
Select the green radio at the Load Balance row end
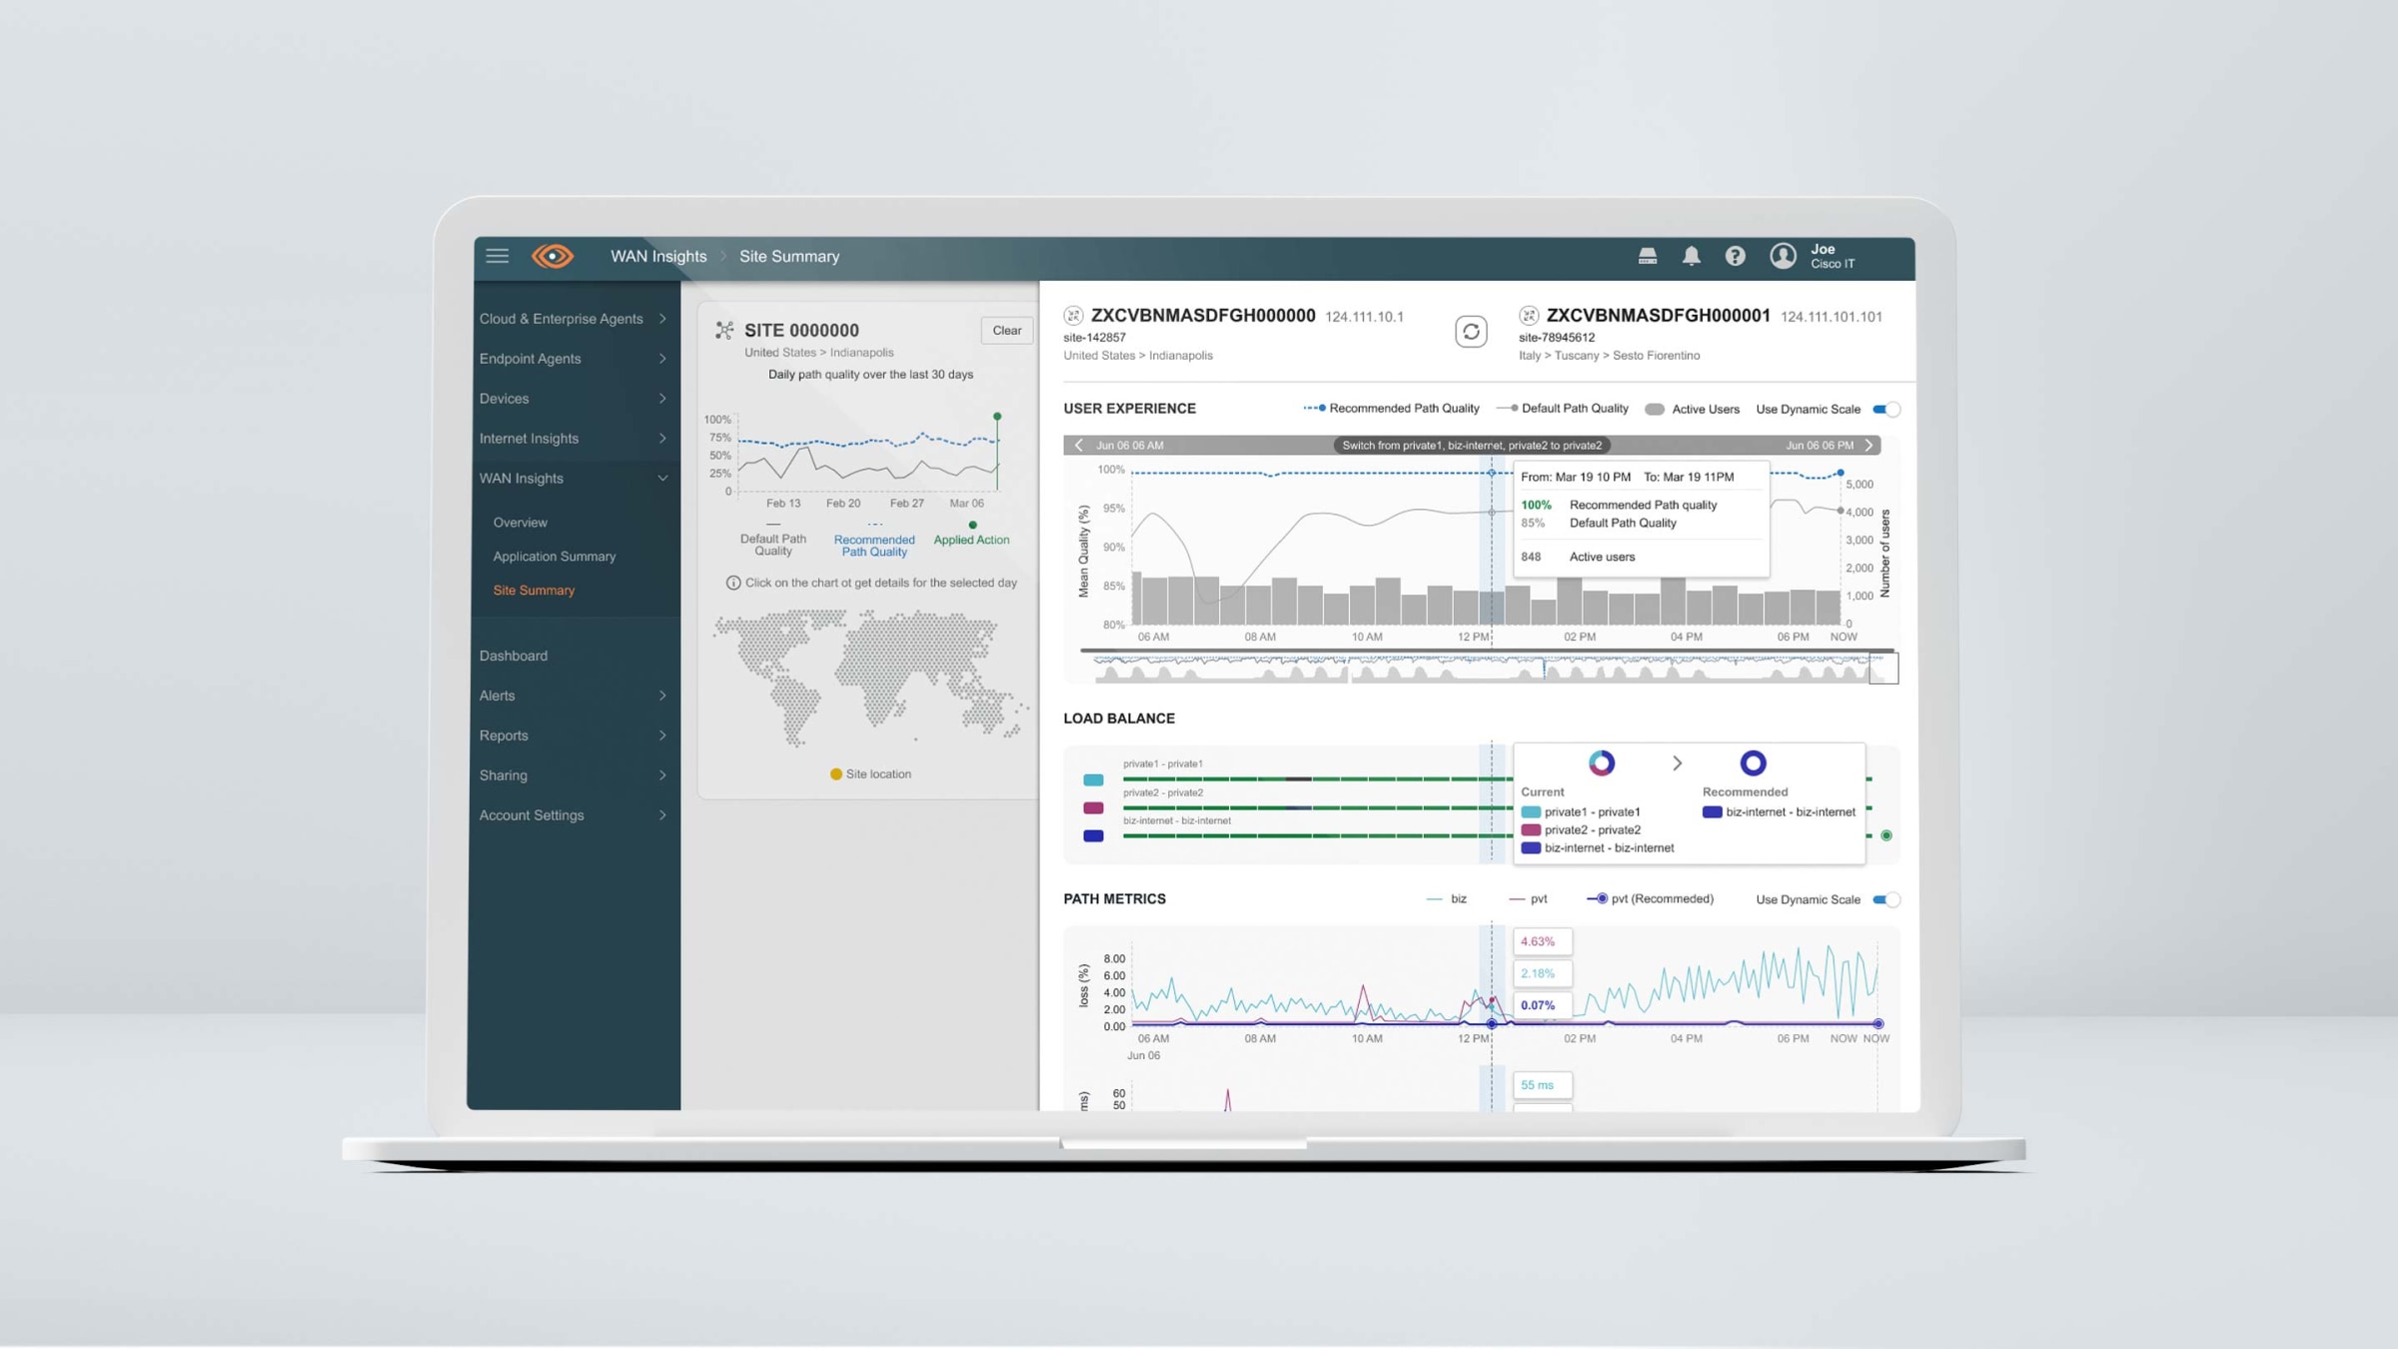coord(1886,834)
